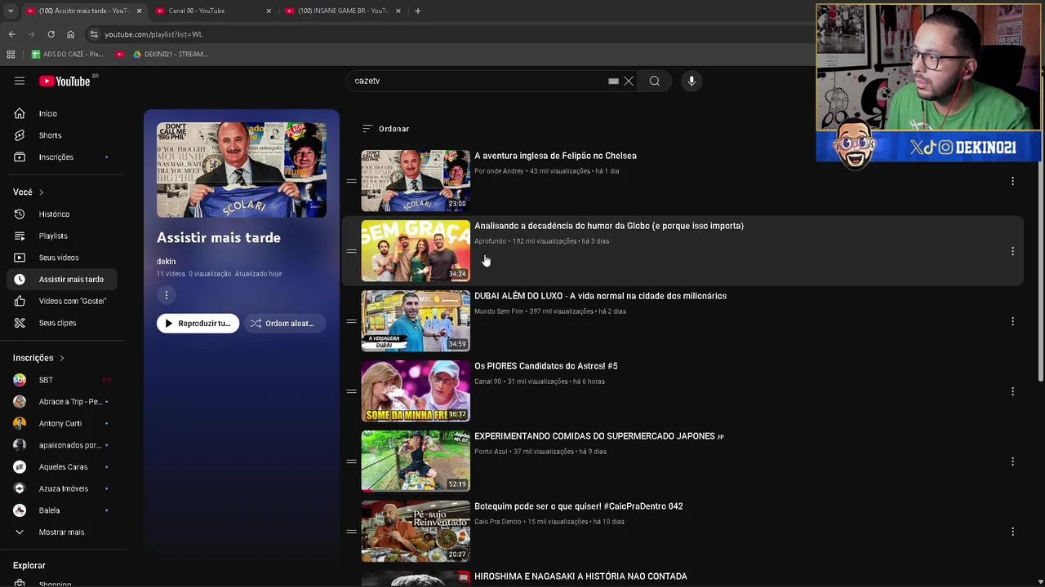
Task: Click Reproduzir tudo play button
Action: (x=198, y=324)
